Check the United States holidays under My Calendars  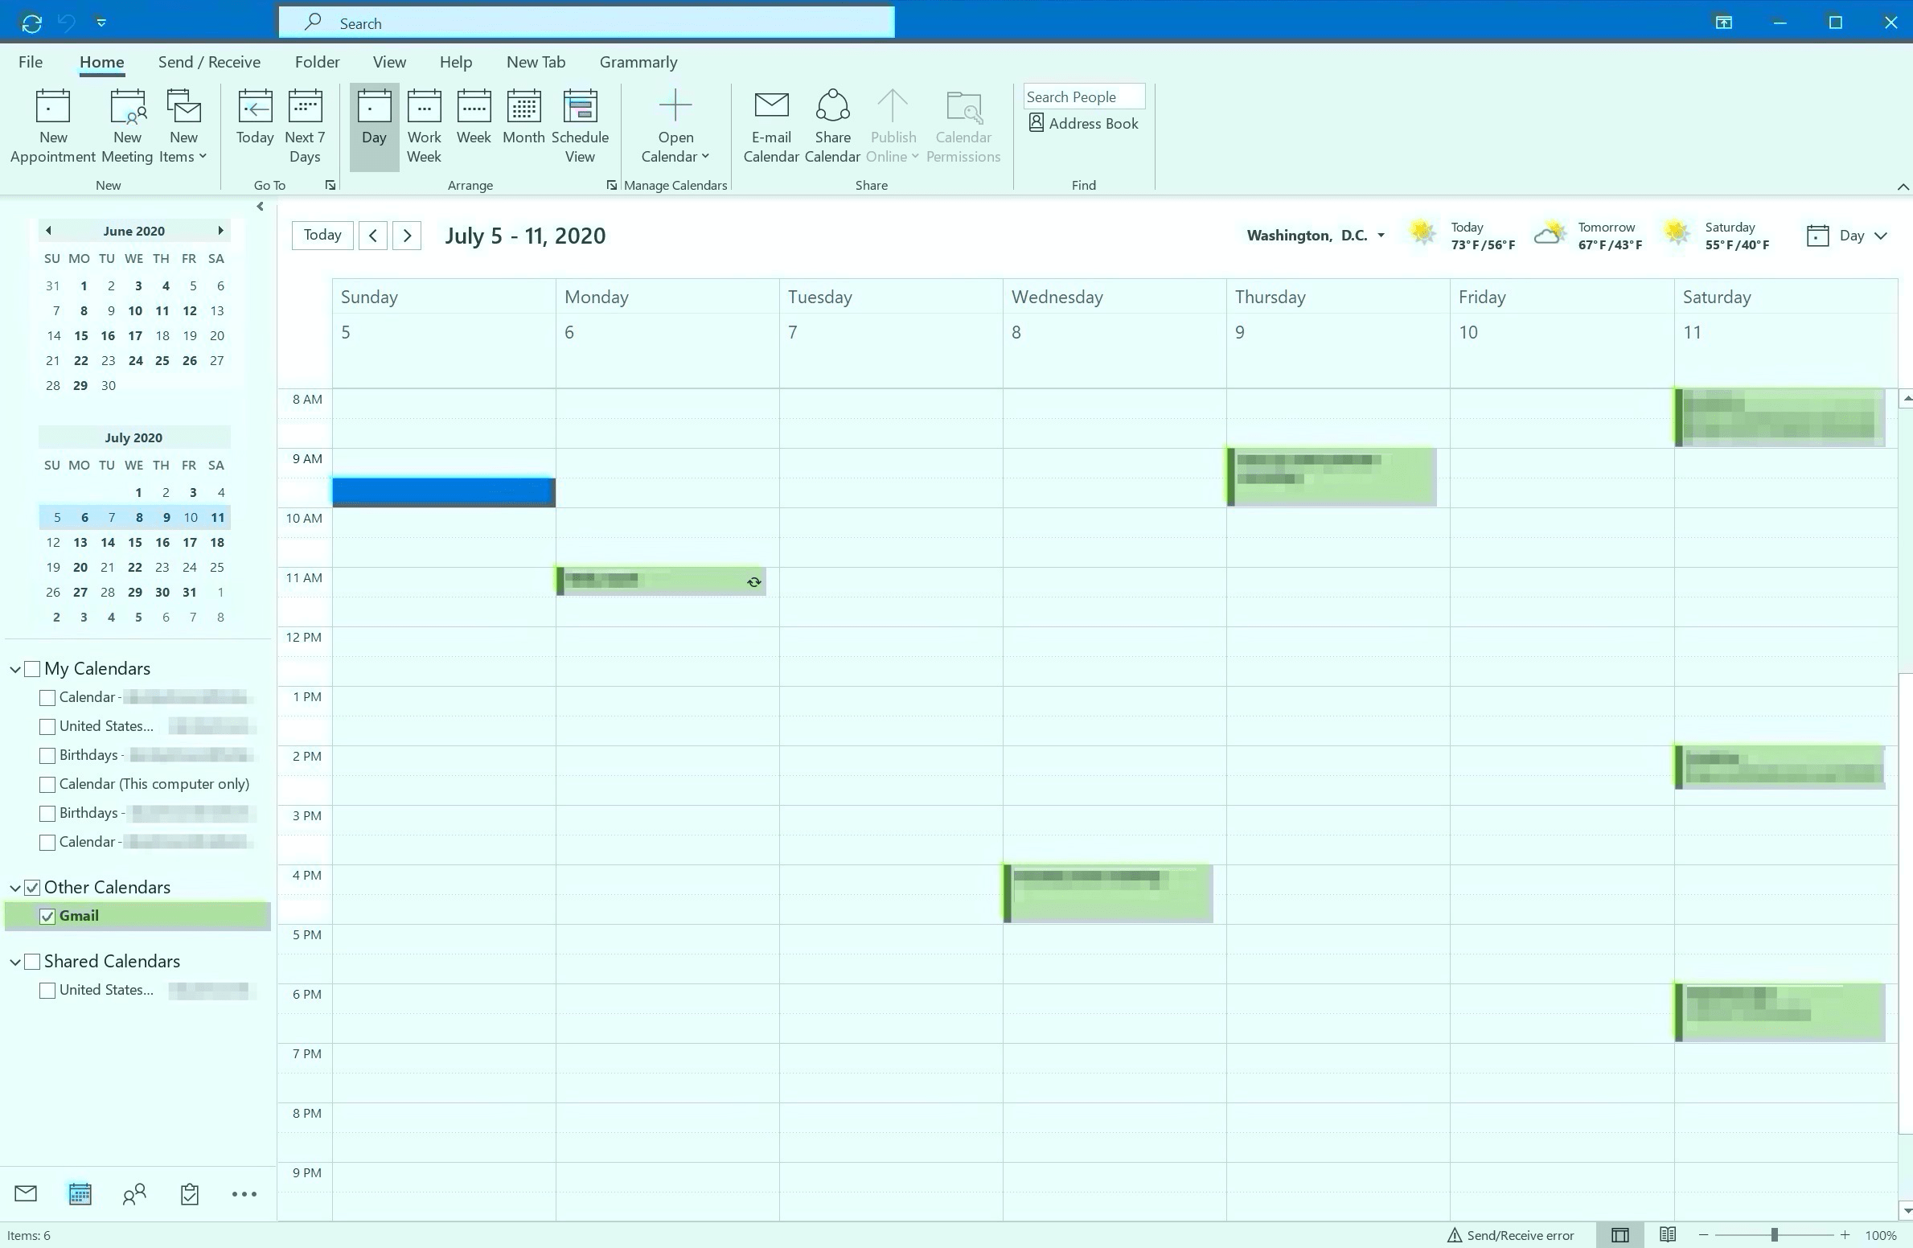pyautogui.click(x=47, y=727)
